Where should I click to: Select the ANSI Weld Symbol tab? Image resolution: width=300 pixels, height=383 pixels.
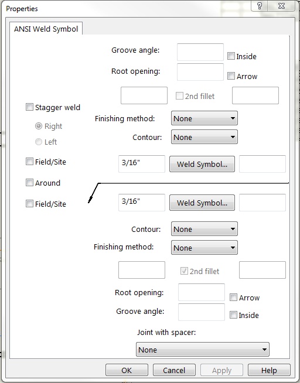46,29
